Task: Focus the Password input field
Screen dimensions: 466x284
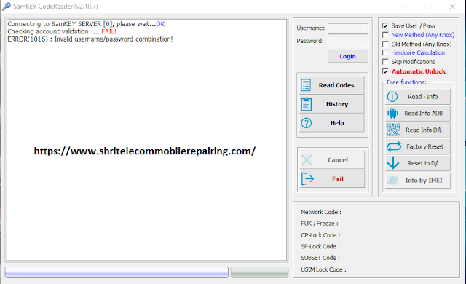Action: tap(348, 42)
